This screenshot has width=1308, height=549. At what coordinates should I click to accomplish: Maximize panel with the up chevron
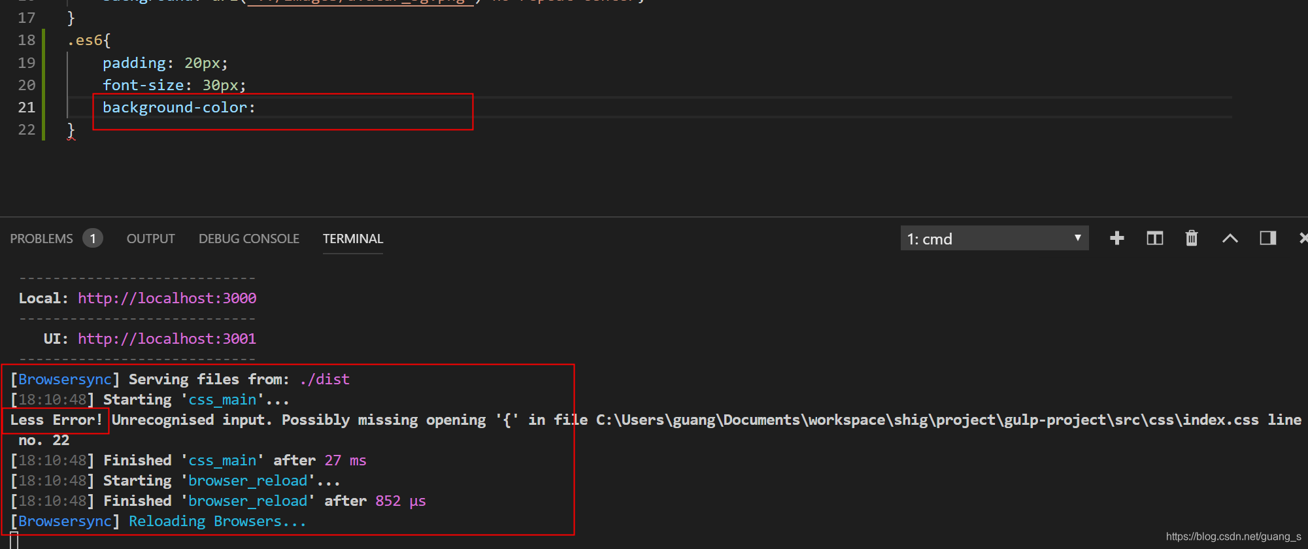click(1230, 239)
